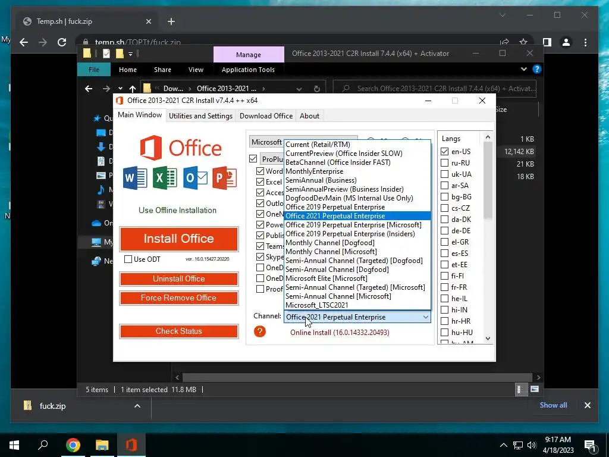Click the red question mark help icon

click(x=260, y=331)
